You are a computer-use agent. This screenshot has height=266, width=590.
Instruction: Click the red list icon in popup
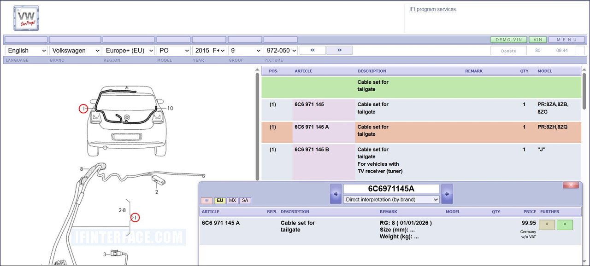pos(206,201)
